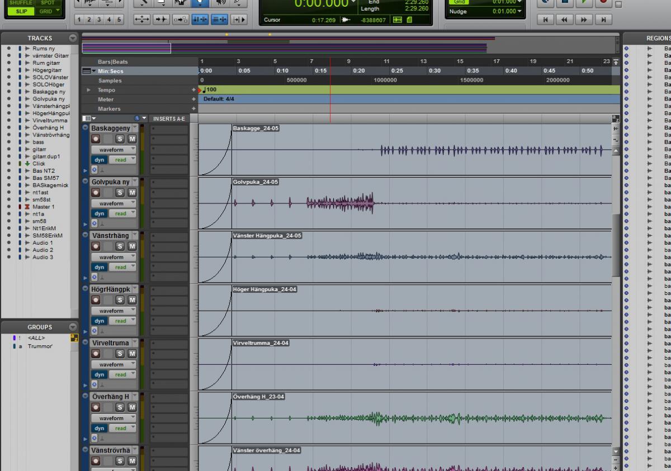
Task: Mute the Överhäng H track
Action: coord(132,407)
